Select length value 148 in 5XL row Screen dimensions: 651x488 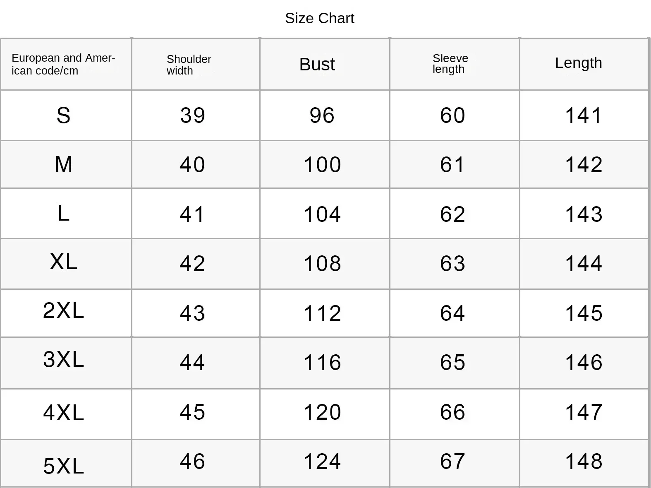584,462
